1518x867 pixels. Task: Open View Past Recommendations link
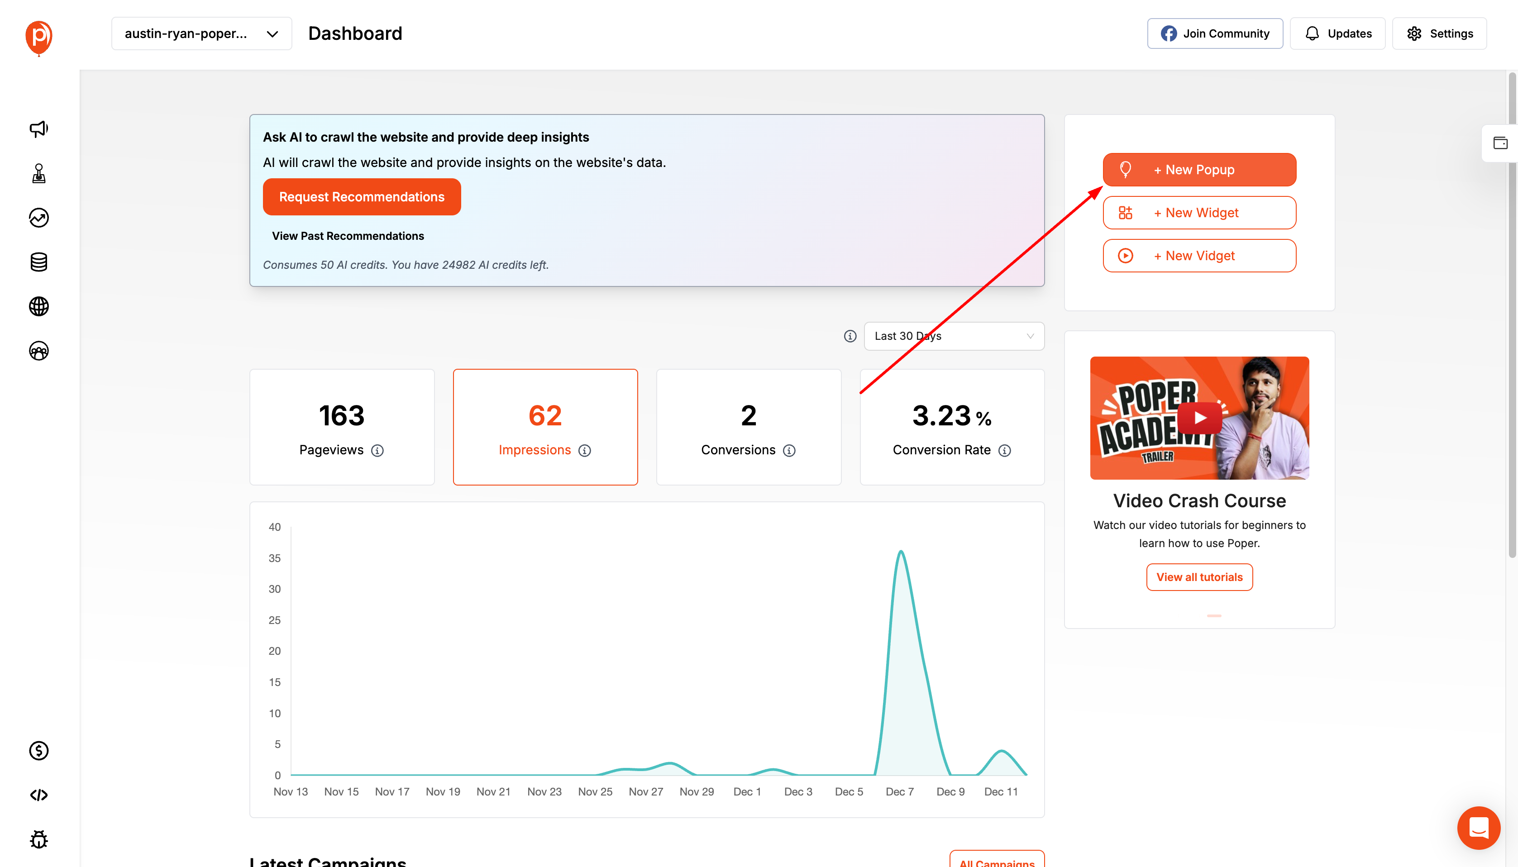pos(348,236)
